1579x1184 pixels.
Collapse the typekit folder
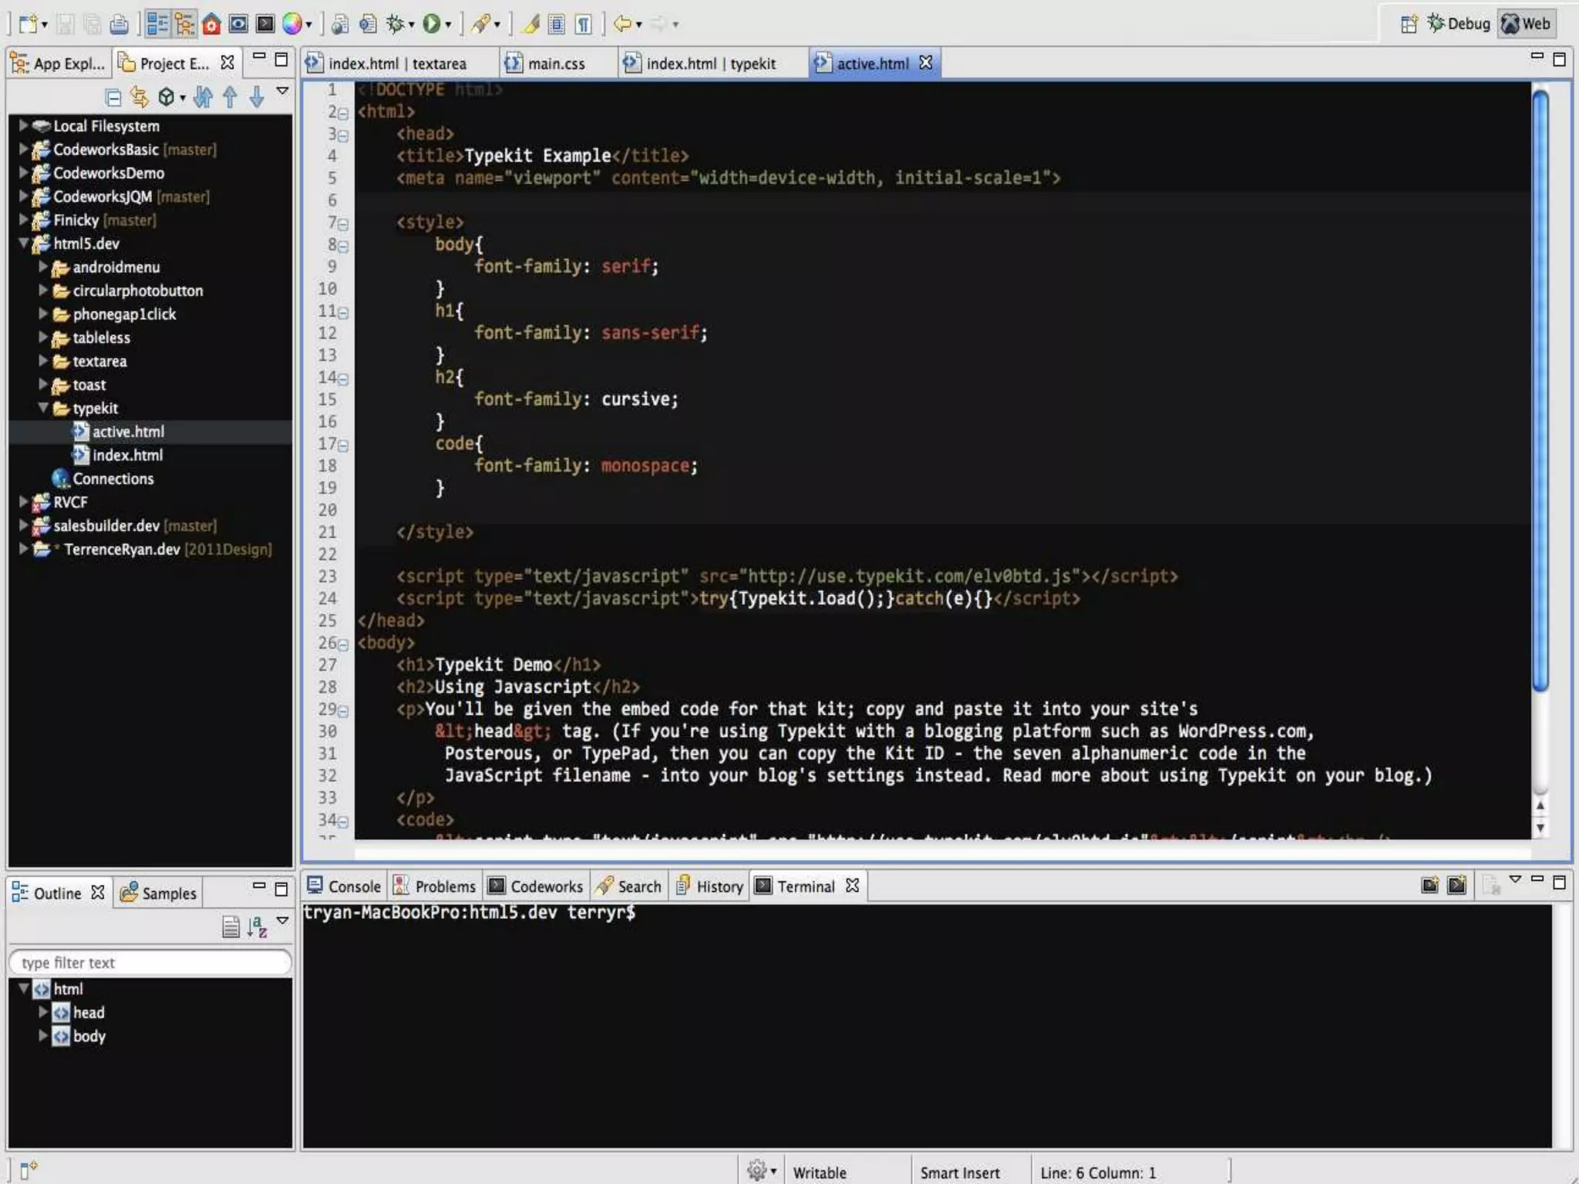43,408
